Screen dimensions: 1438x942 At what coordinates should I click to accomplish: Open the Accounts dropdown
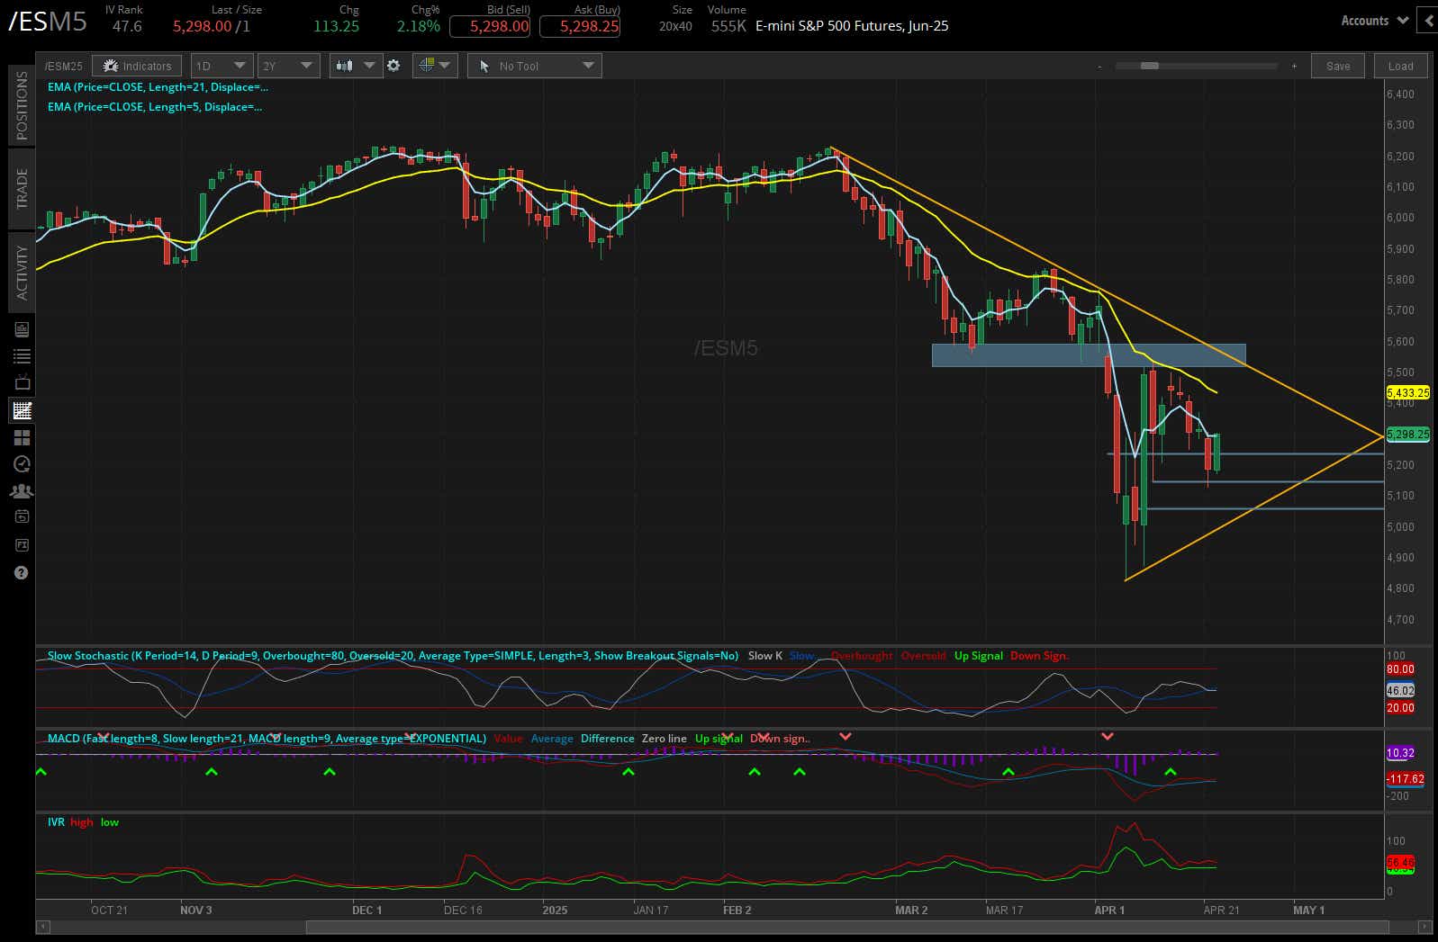[x=1374, y=21]
